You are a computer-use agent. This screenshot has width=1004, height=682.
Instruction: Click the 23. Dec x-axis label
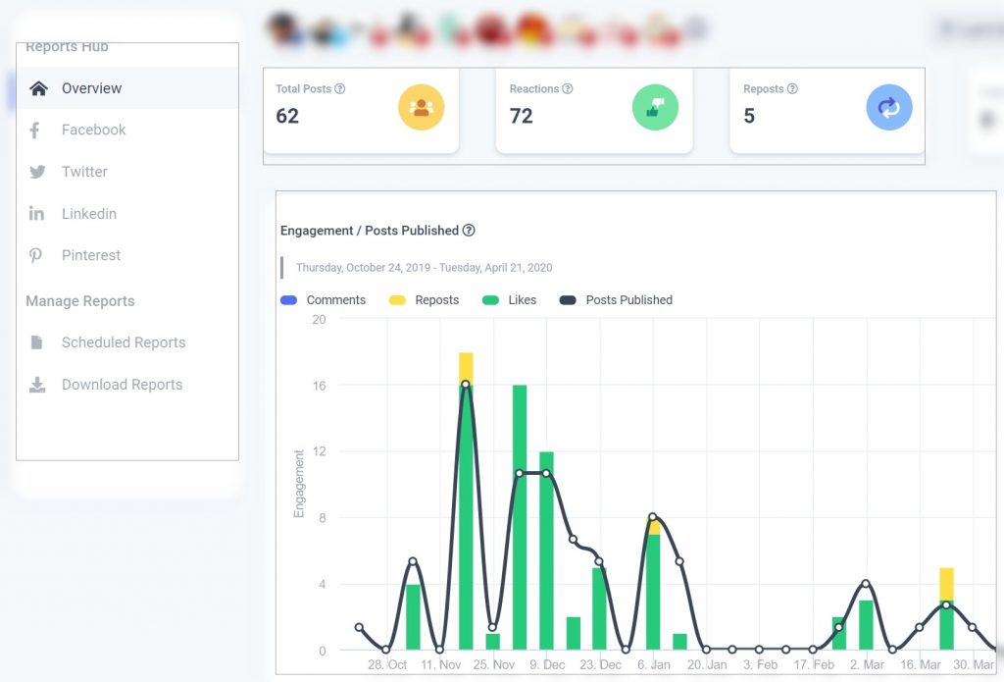point(601,664)
